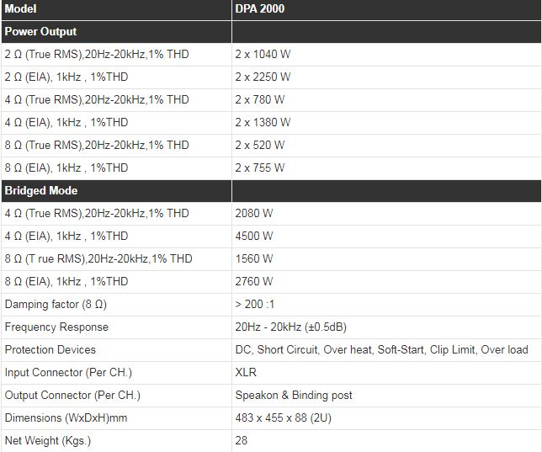Click the bridged "4500 W" value cell

pos(254,236)
